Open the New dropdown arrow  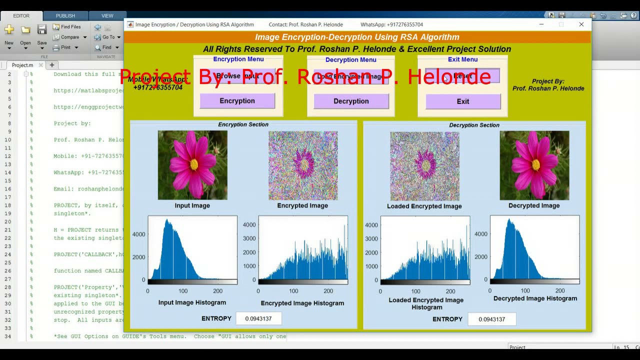(x=9, y=48)
